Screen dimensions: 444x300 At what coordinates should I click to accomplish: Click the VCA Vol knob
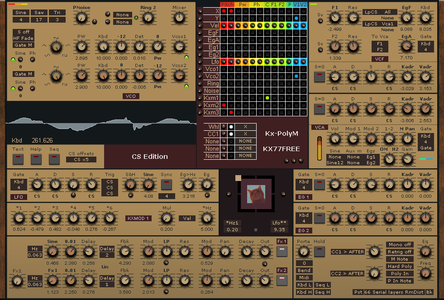[335, 139]
